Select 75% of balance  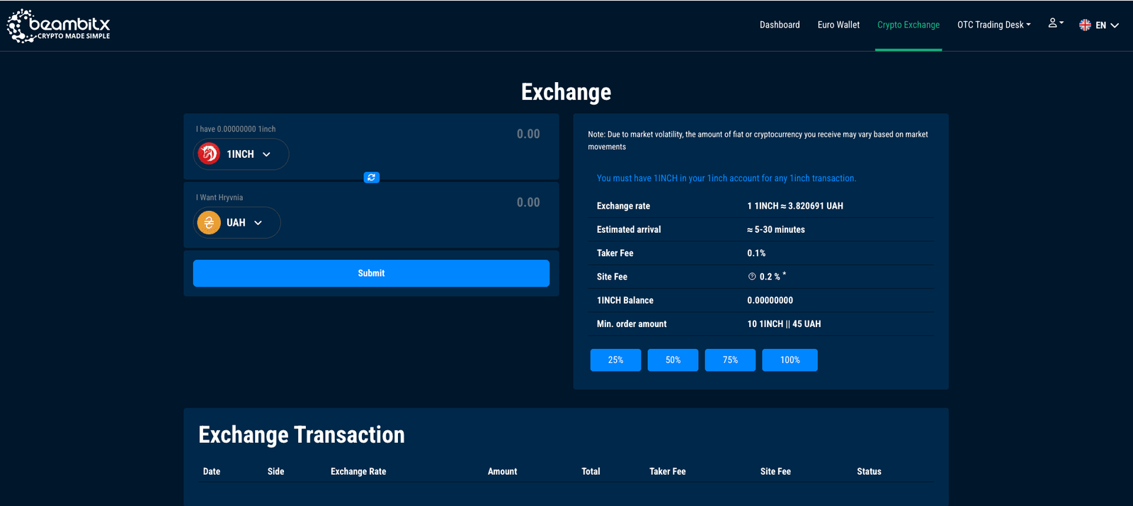[x=730, y=360]
